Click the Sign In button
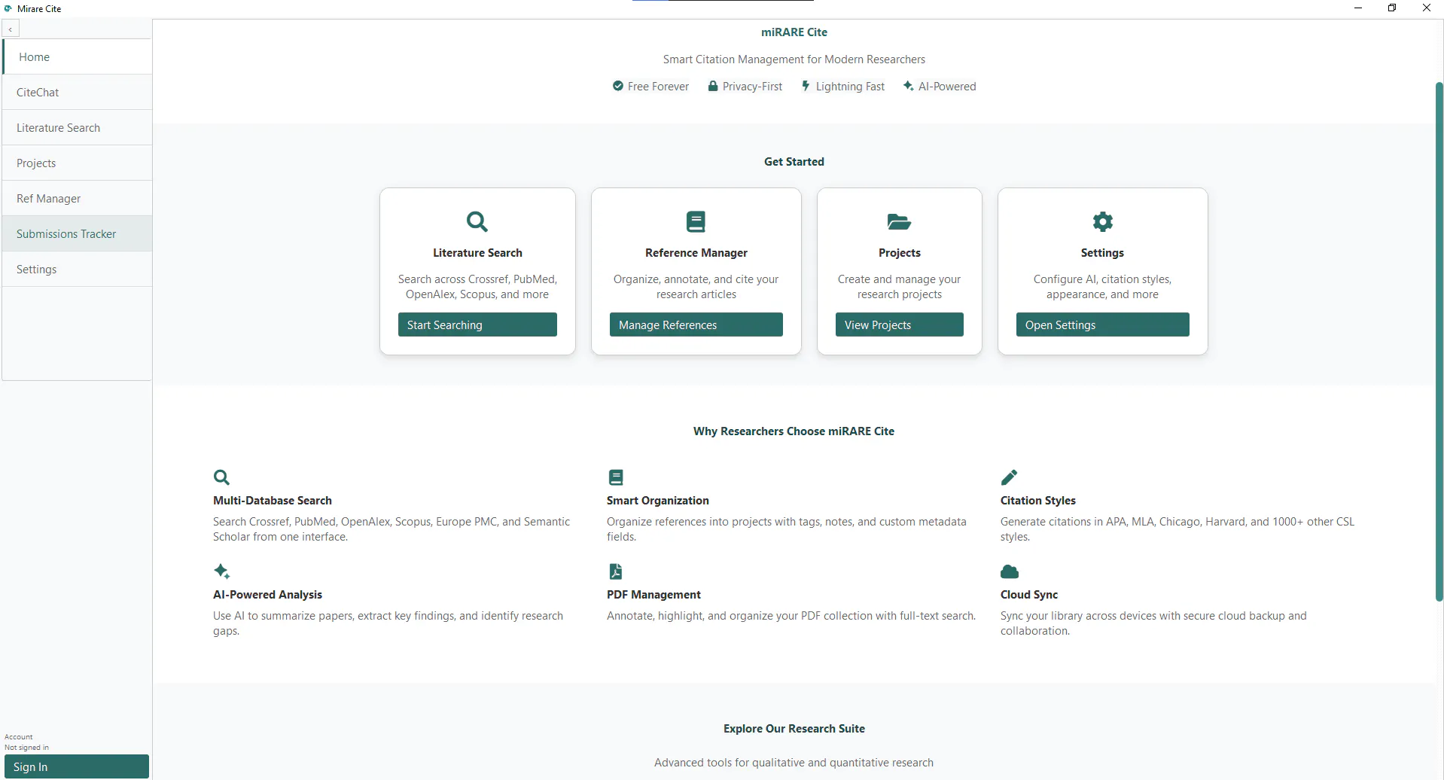1444x780 pixels. (77, 766)
